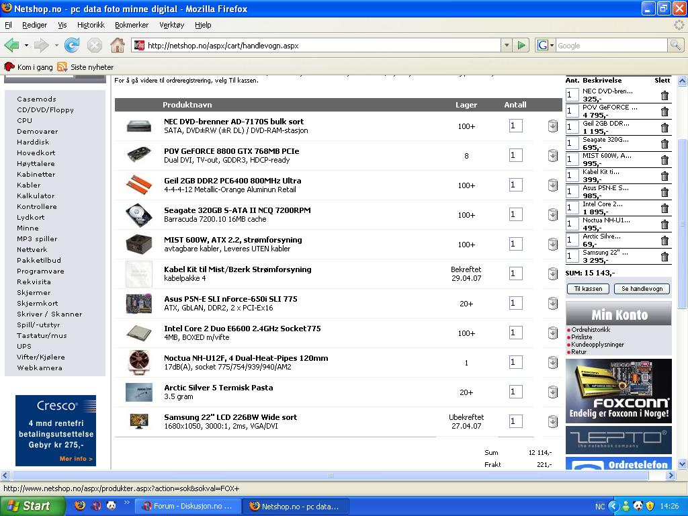Open the Verktøy menu
The width and height of the screenshot is (688, 516).
point(171,25)
